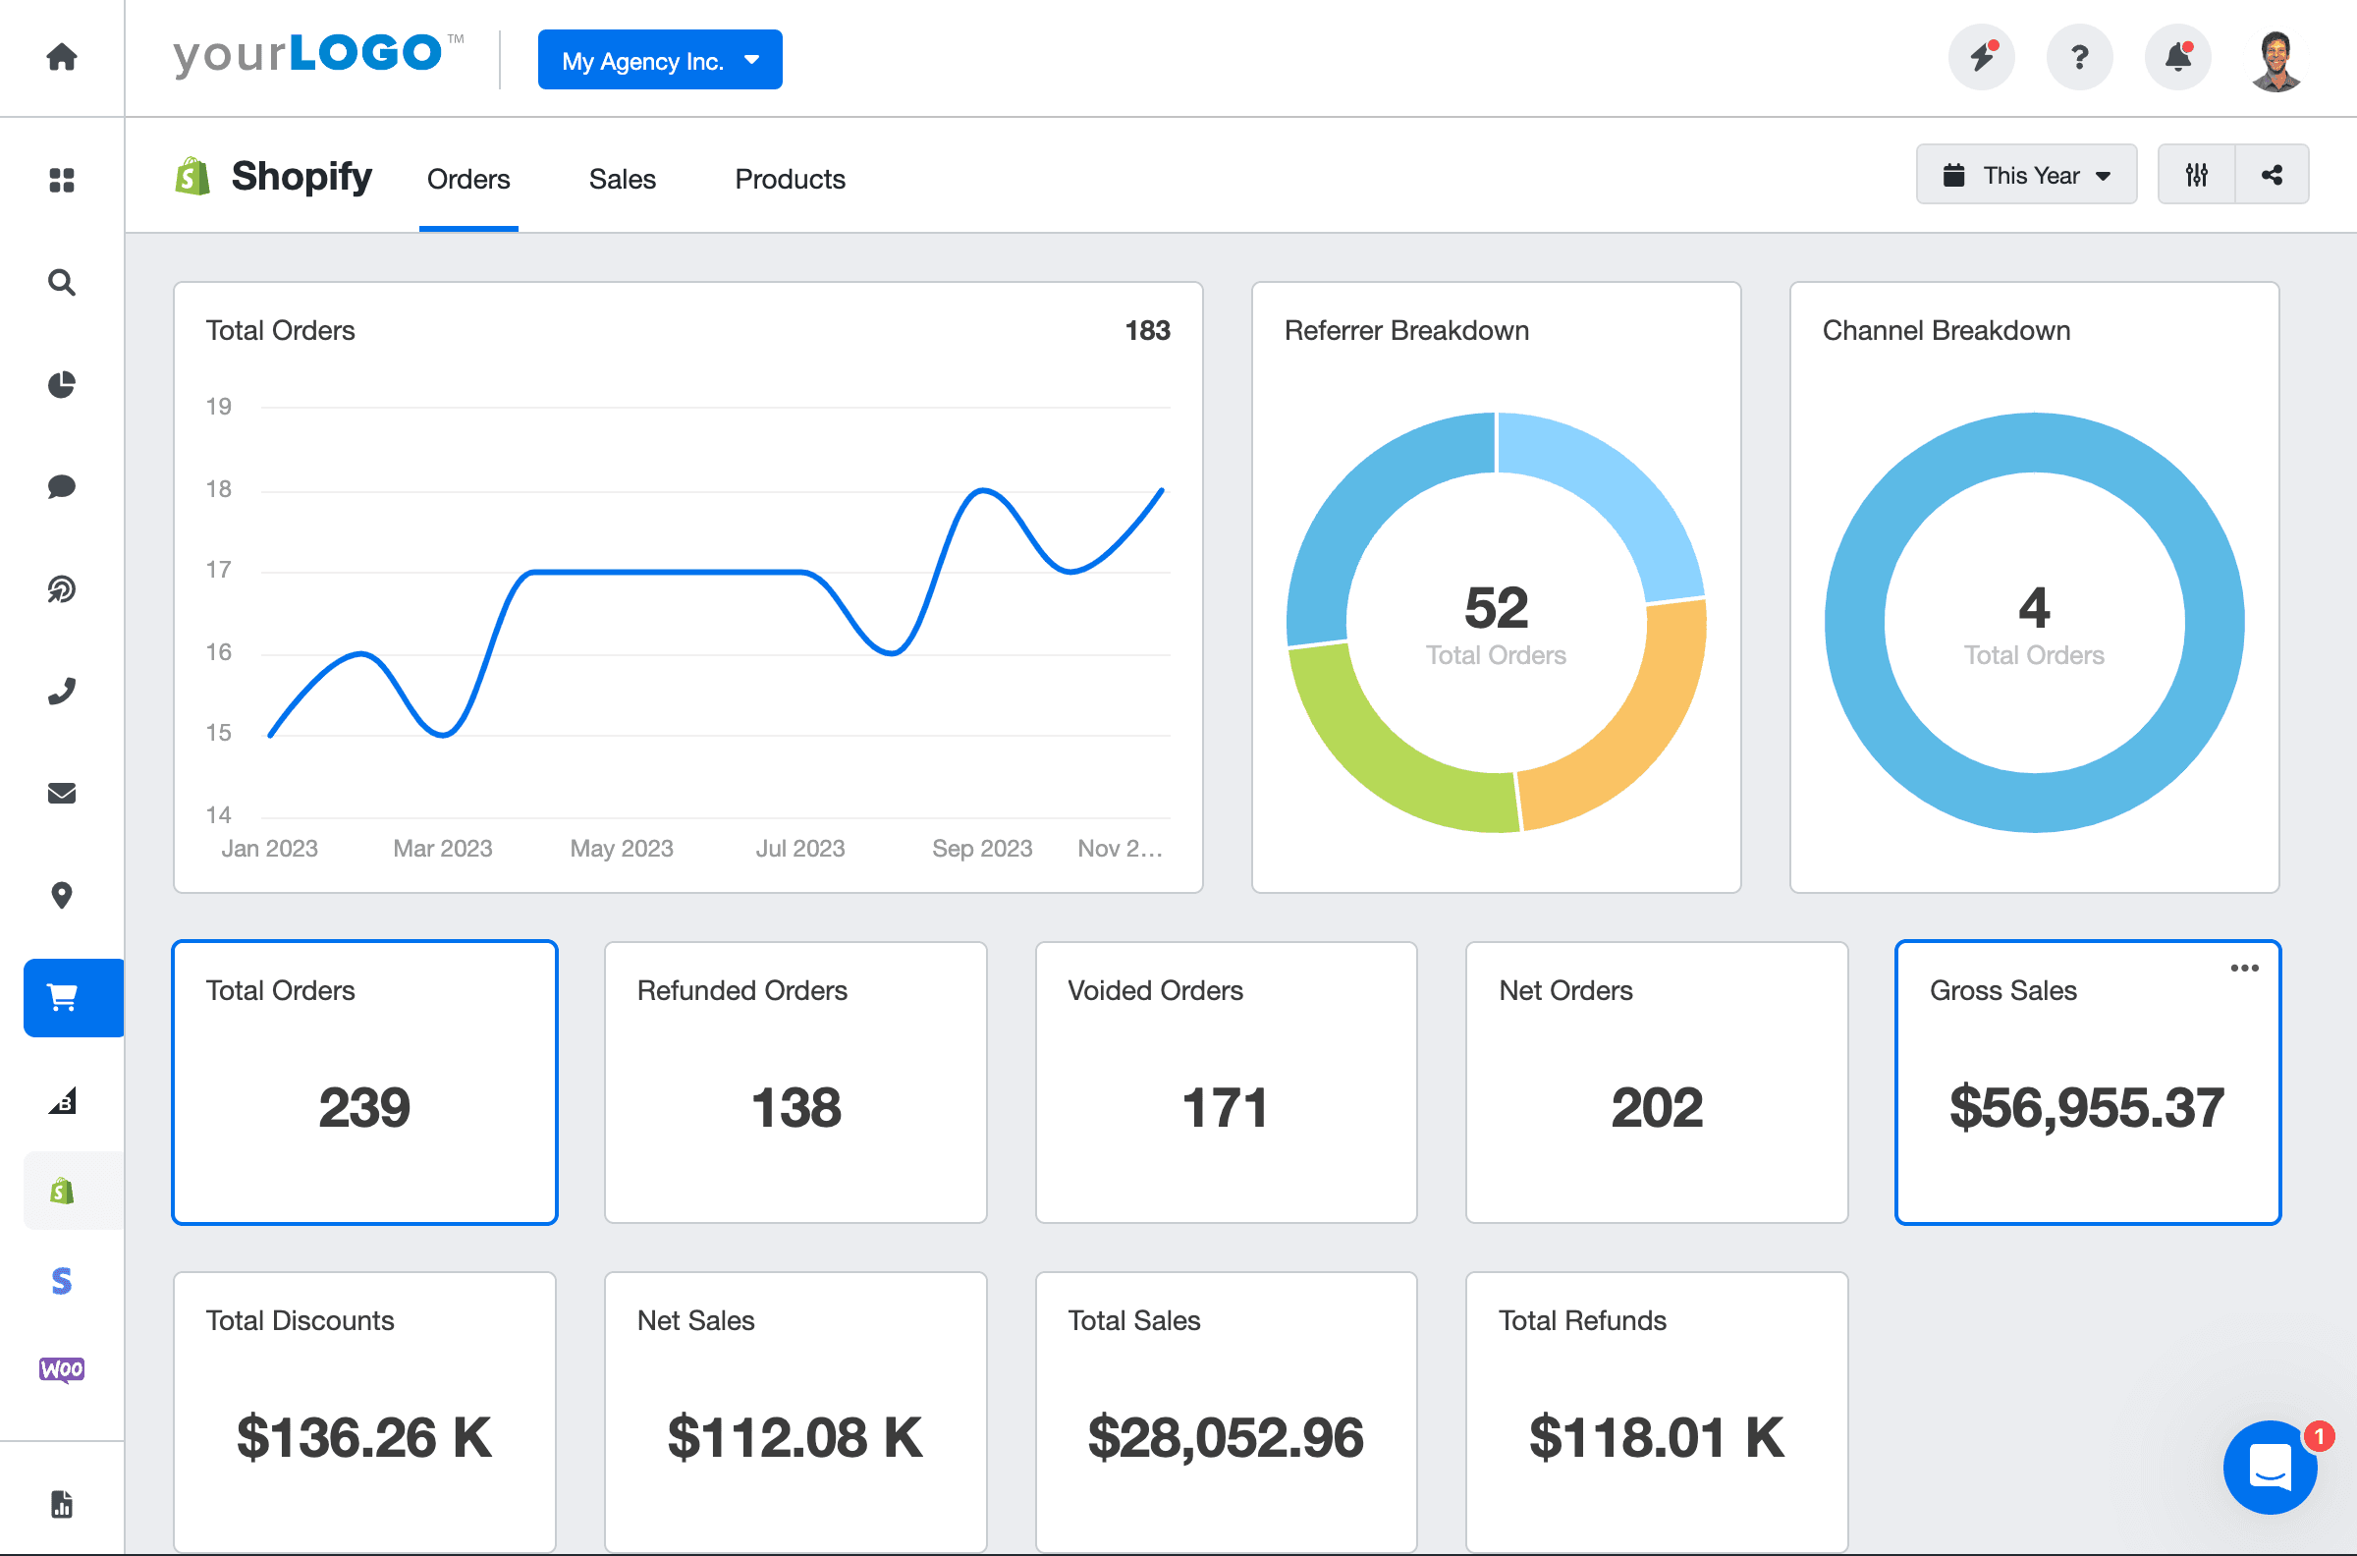The width and height of the screenshot is (2357, 1556).
Task: Open the Products tab
Action: [789, 179]
